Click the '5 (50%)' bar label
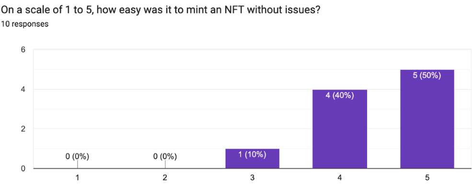The image size is (473, 190). click(427, 76)
